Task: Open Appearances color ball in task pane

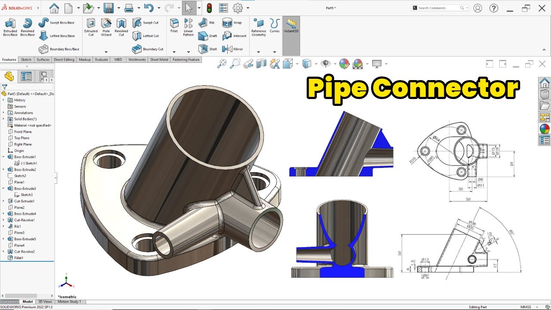Action: [545, 129]
